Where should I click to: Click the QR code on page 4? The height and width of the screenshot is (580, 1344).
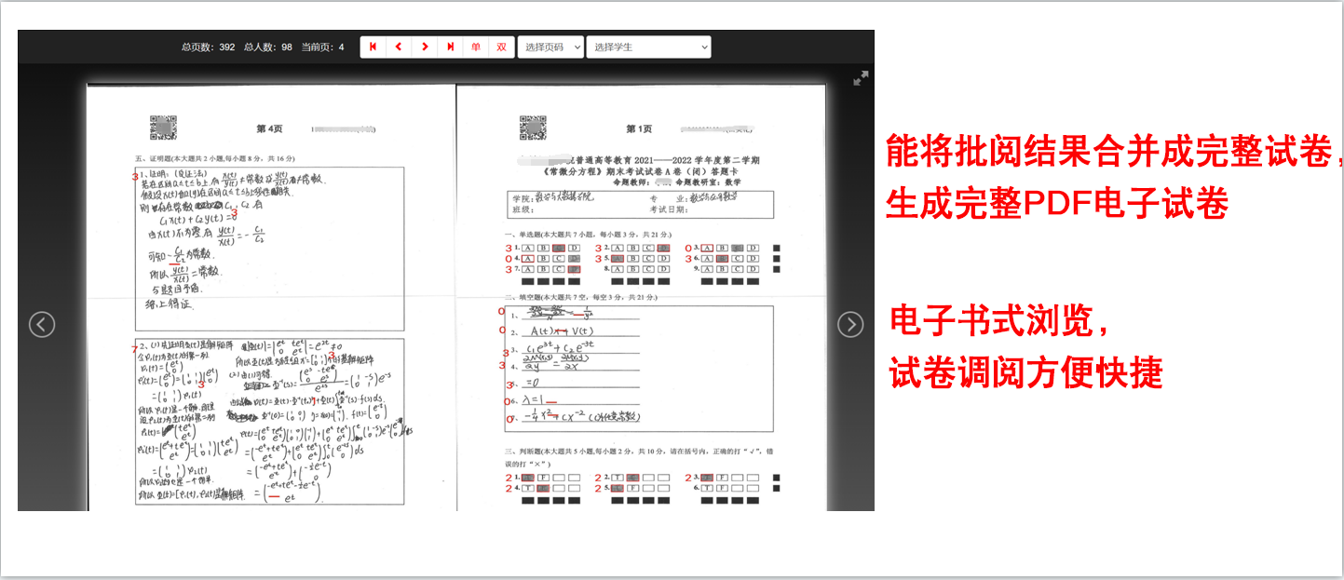(163, 128)
